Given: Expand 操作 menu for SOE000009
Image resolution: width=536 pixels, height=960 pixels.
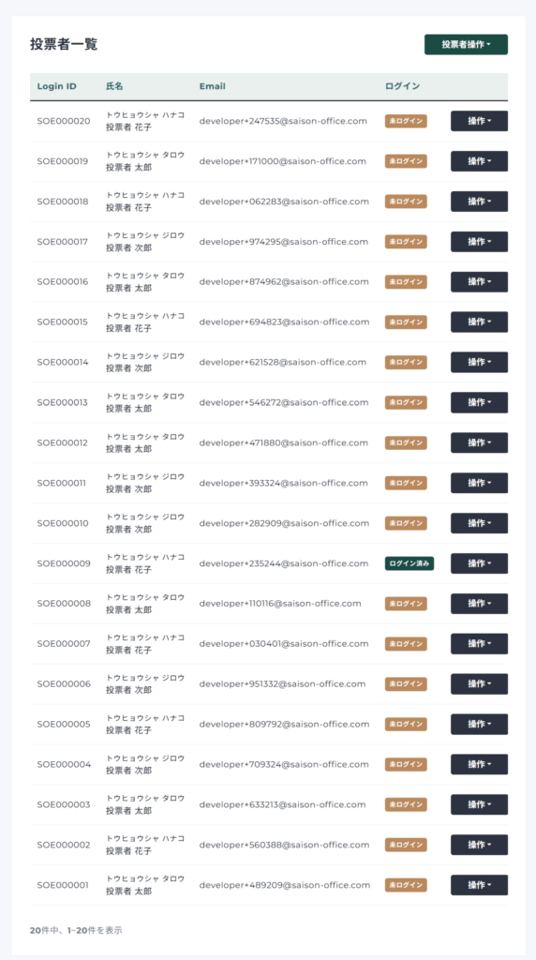Looking at the screenshot, I should [479, 563].
